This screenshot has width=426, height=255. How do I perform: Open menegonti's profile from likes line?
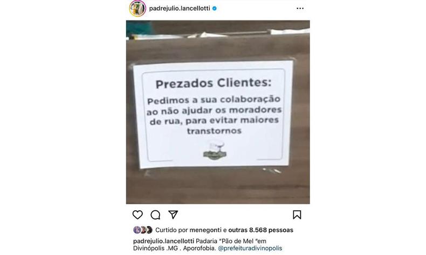[x=205, y=230]
